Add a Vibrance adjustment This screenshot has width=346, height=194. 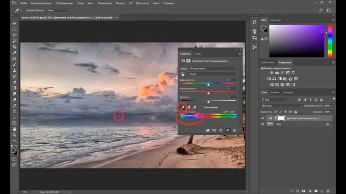click(x=293, y=73)
